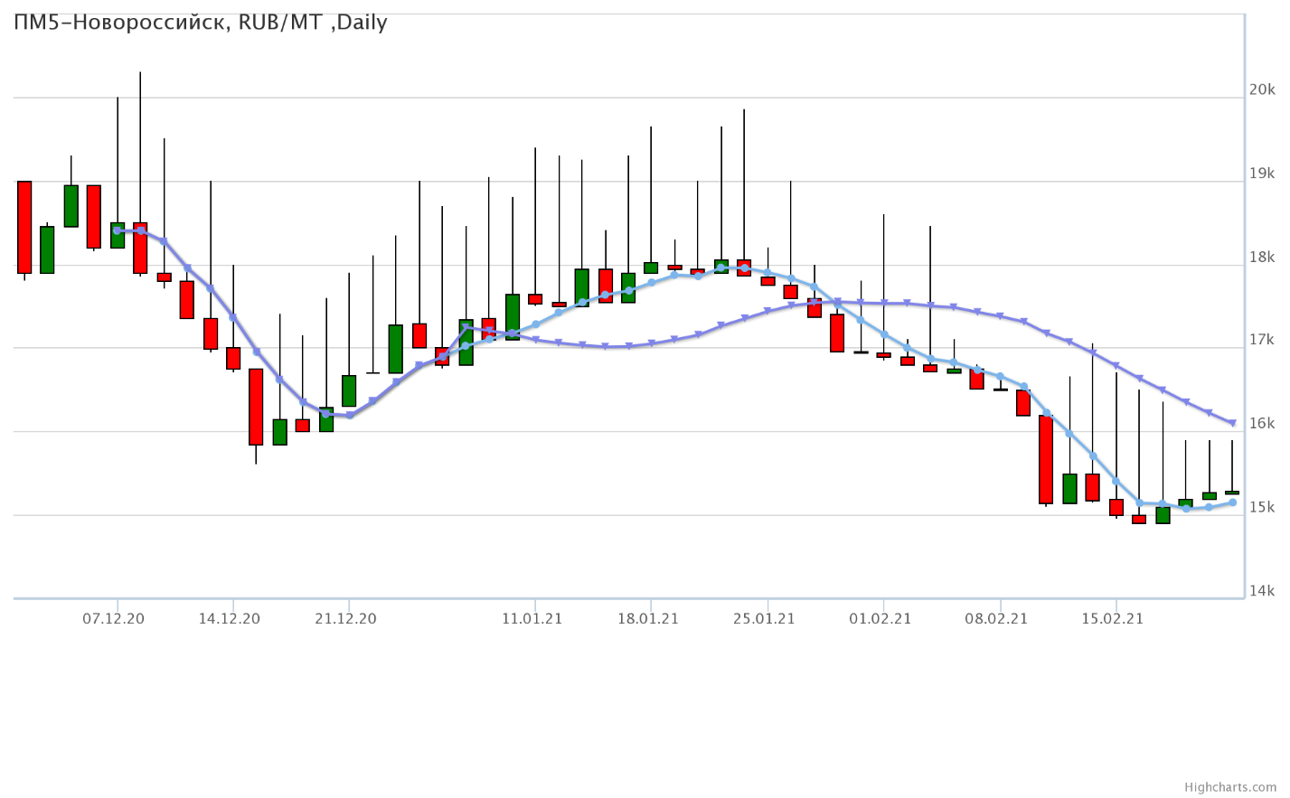Click the 14k price axis label
The image size is (1290, 798).
coord(1262,592)
